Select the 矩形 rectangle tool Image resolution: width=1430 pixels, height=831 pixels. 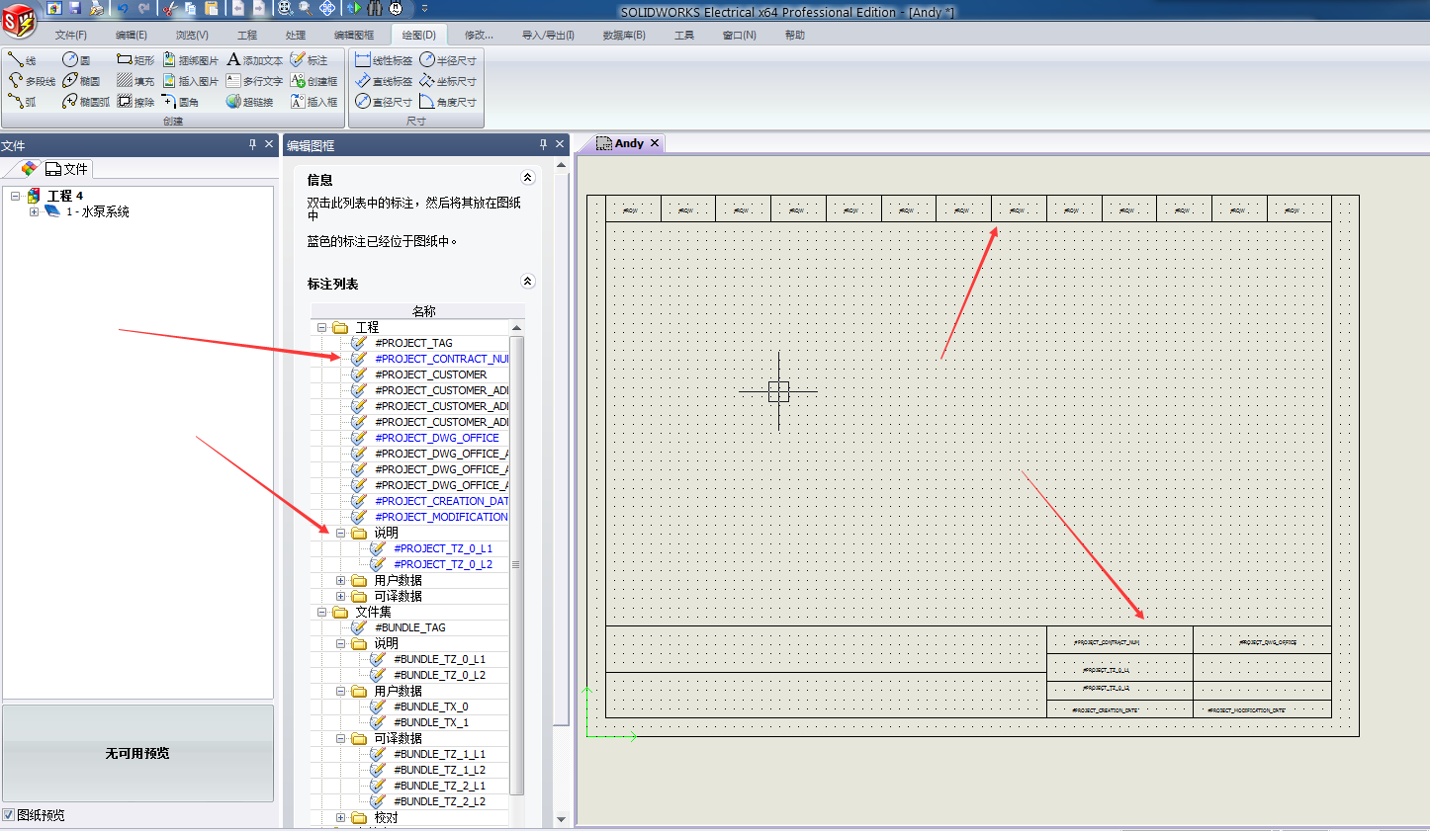(135, 60)
